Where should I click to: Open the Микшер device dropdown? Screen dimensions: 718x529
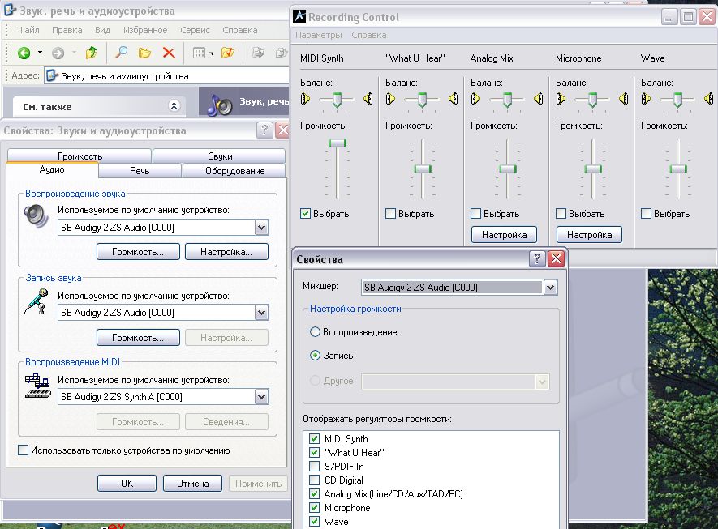point(551,287)
